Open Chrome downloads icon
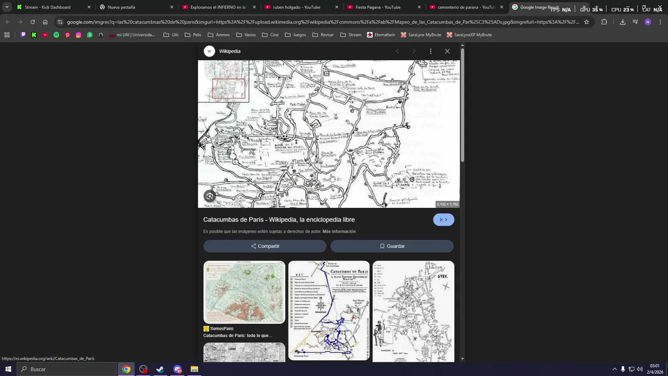 pos(623,22)
